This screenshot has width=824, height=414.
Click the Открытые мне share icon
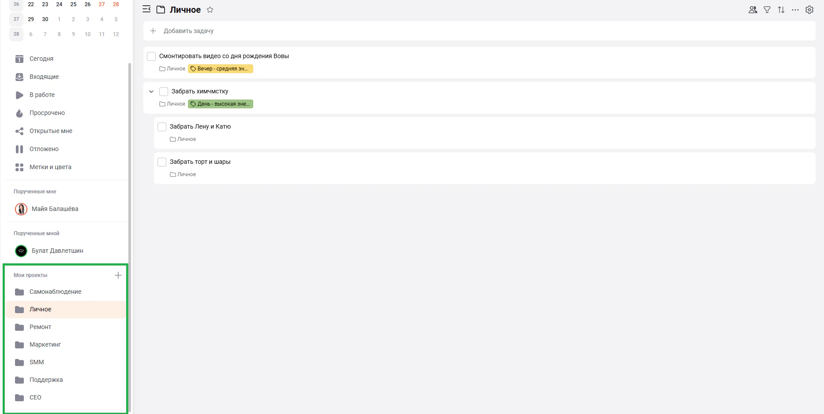[x=19, y=131]
